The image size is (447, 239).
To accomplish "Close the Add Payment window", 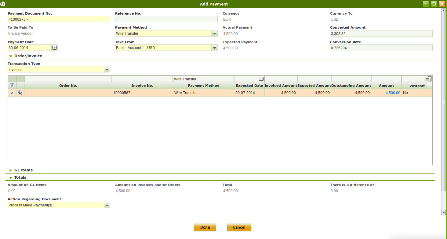I will pos(442,4).
